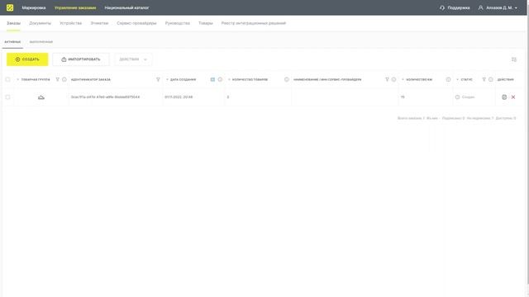
Task: Click the Импортировать button
Action: [x=81, y=59]
